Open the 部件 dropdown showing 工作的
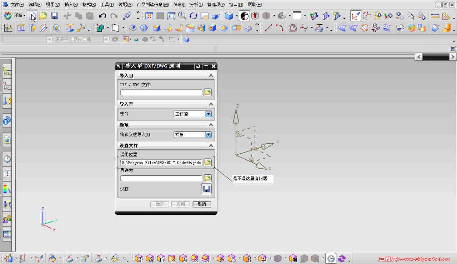 pyautogui.click(x=209, y=114)
